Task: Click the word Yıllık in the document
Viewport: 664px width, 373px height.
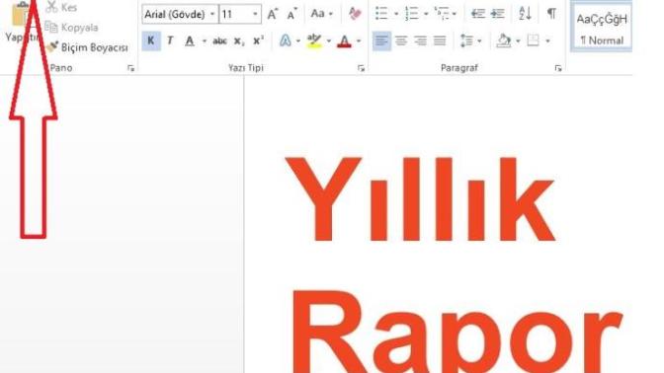Action: pyautogui.click(x=420, y=199)
